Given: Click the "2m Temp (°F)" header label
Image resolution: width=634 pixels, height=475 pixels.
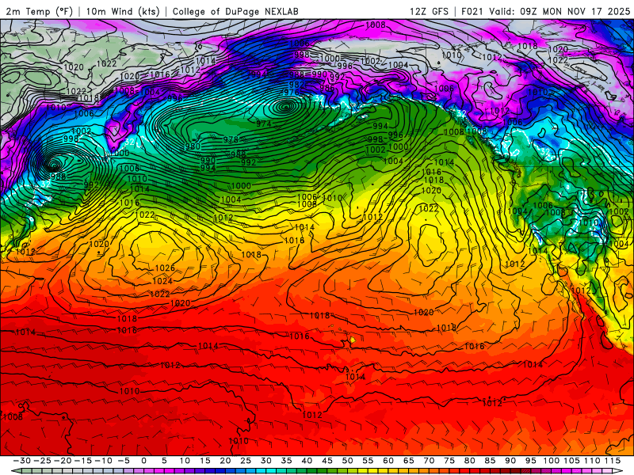Looking at the screenshot, I should point(39,11).
